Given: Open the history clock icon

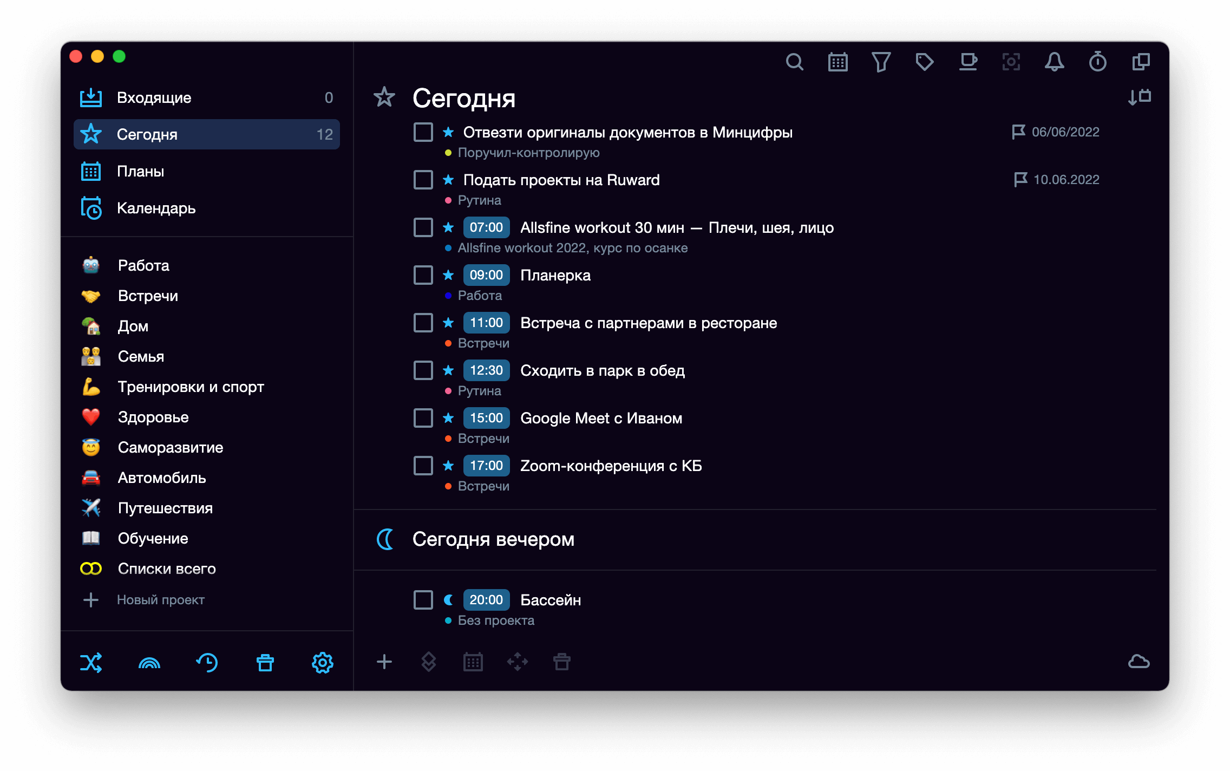Looking at the screenshot, I should coord(207,663).
